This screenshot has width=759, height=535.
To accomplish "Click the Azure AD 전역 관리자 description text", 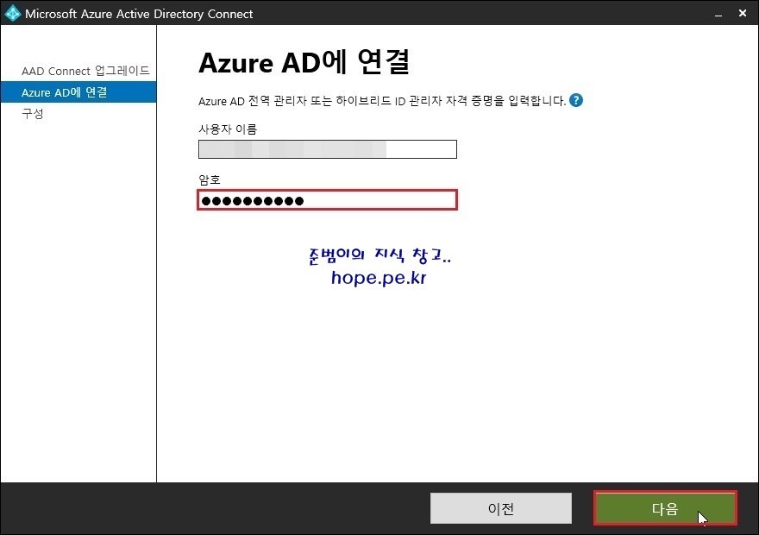I will (x=382, y=101).
